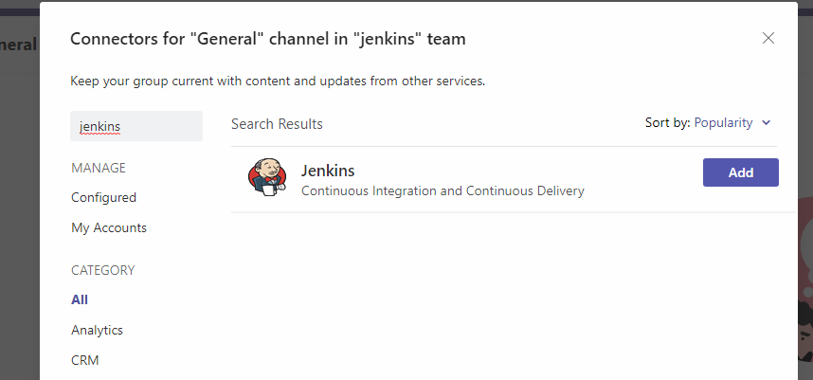Open the Configured connectors list
This screenshot has width=813, height=380.
(103, 197)
